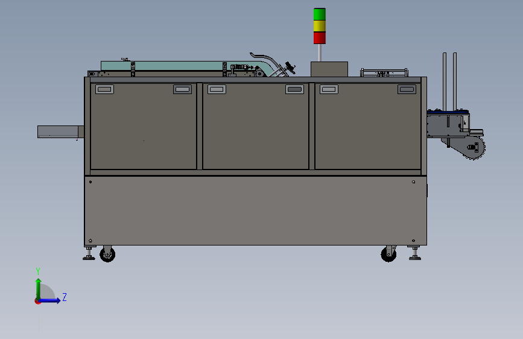Select the small rail fixture on top right

pyautogui.click(x=384, y=72)
